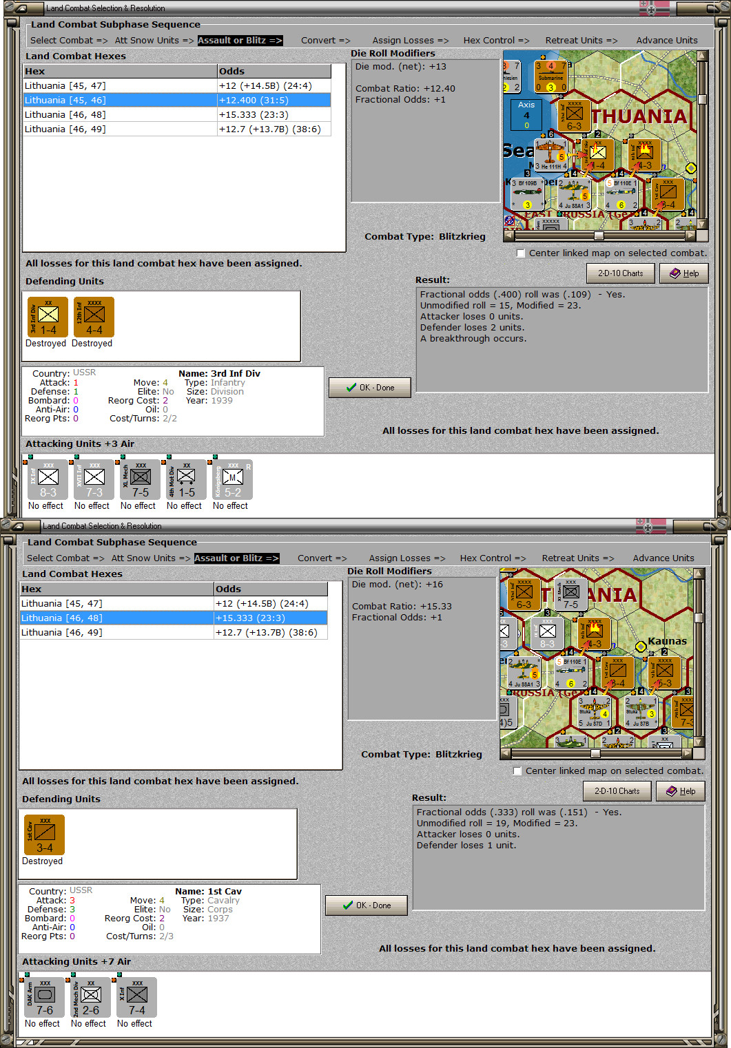Select the IX Inf 8-3 counter on lower map
The image size is (731, 1048).
(547, 633)
